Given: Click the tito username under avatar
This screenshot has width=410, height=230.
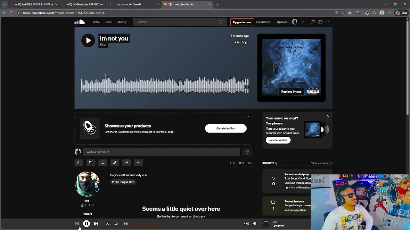Looking at the screenshot, I should point(87,201).
